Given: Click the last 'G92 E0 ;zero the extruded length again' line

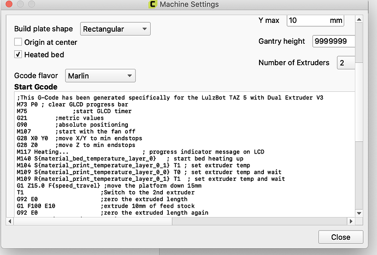Looking at the screenshot, I should pos(113,213).
